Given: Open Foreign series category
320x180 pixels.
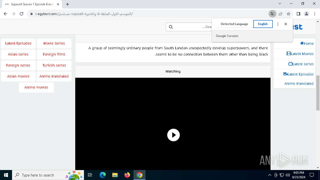Looking at the screenshot, I should [18, 65].
